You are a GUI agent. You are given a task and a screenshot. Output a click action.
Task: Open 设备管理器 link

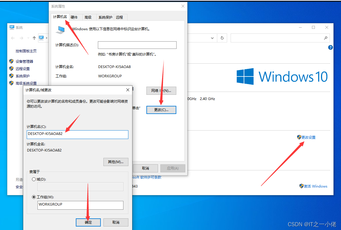tap(24, 61)
